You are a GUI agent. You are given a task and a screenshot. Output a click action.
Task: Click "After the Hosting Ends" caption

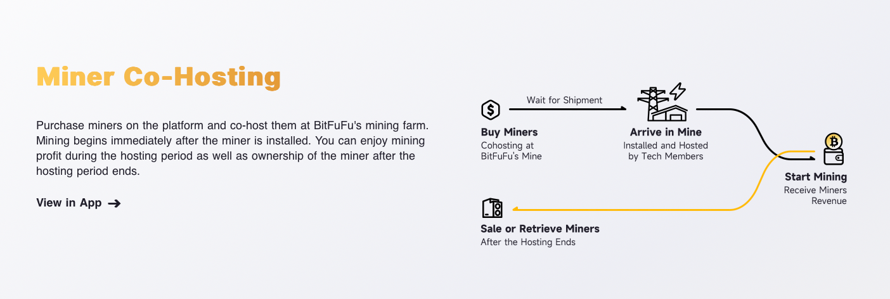click(528, 242)
